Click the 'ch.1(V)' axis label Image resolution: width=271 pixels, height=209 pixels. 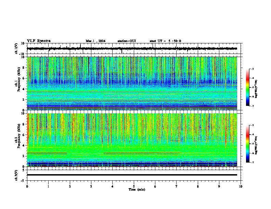click(16, 48)
